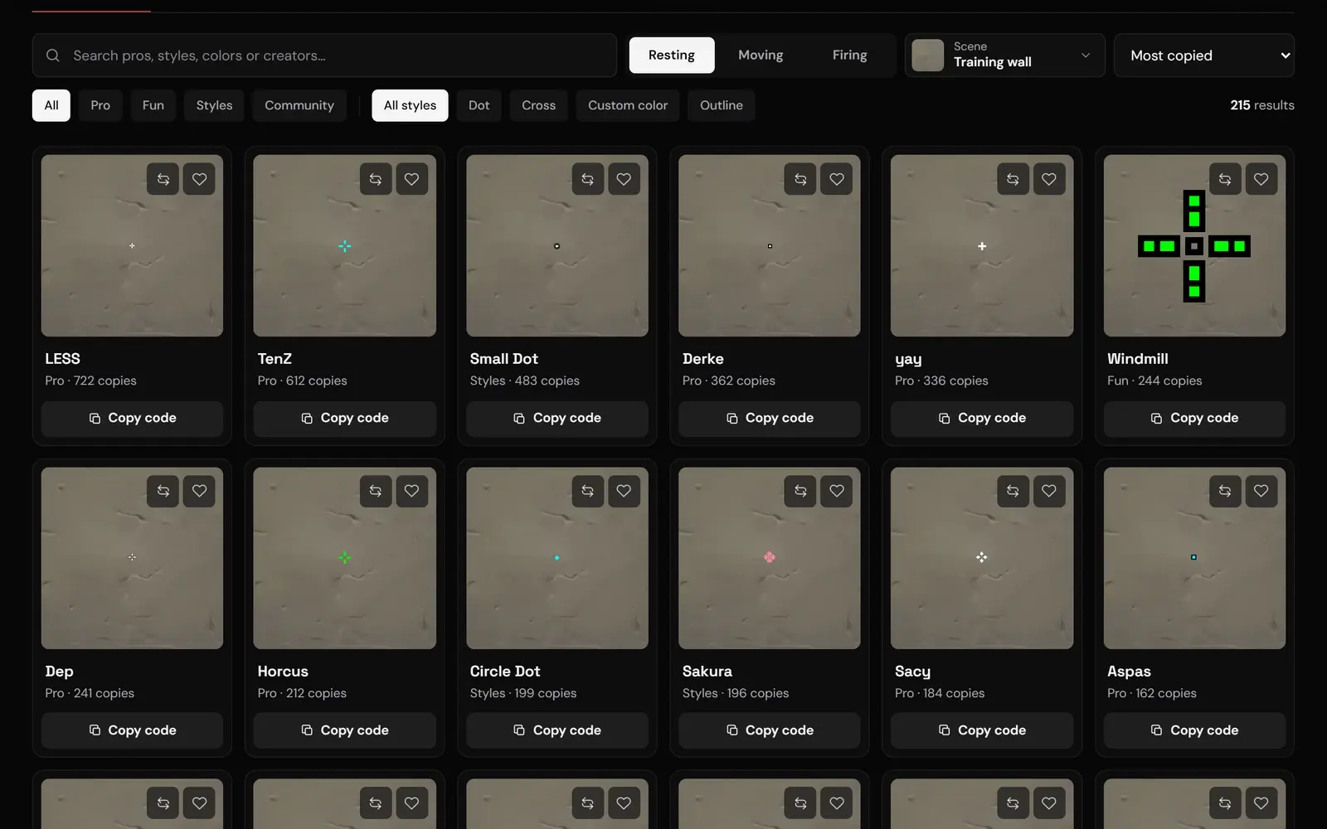Image resolution: width=1327 pixels, height=829 pixels.
Task: Click the search magnifier icon
Action: point(53,56)
